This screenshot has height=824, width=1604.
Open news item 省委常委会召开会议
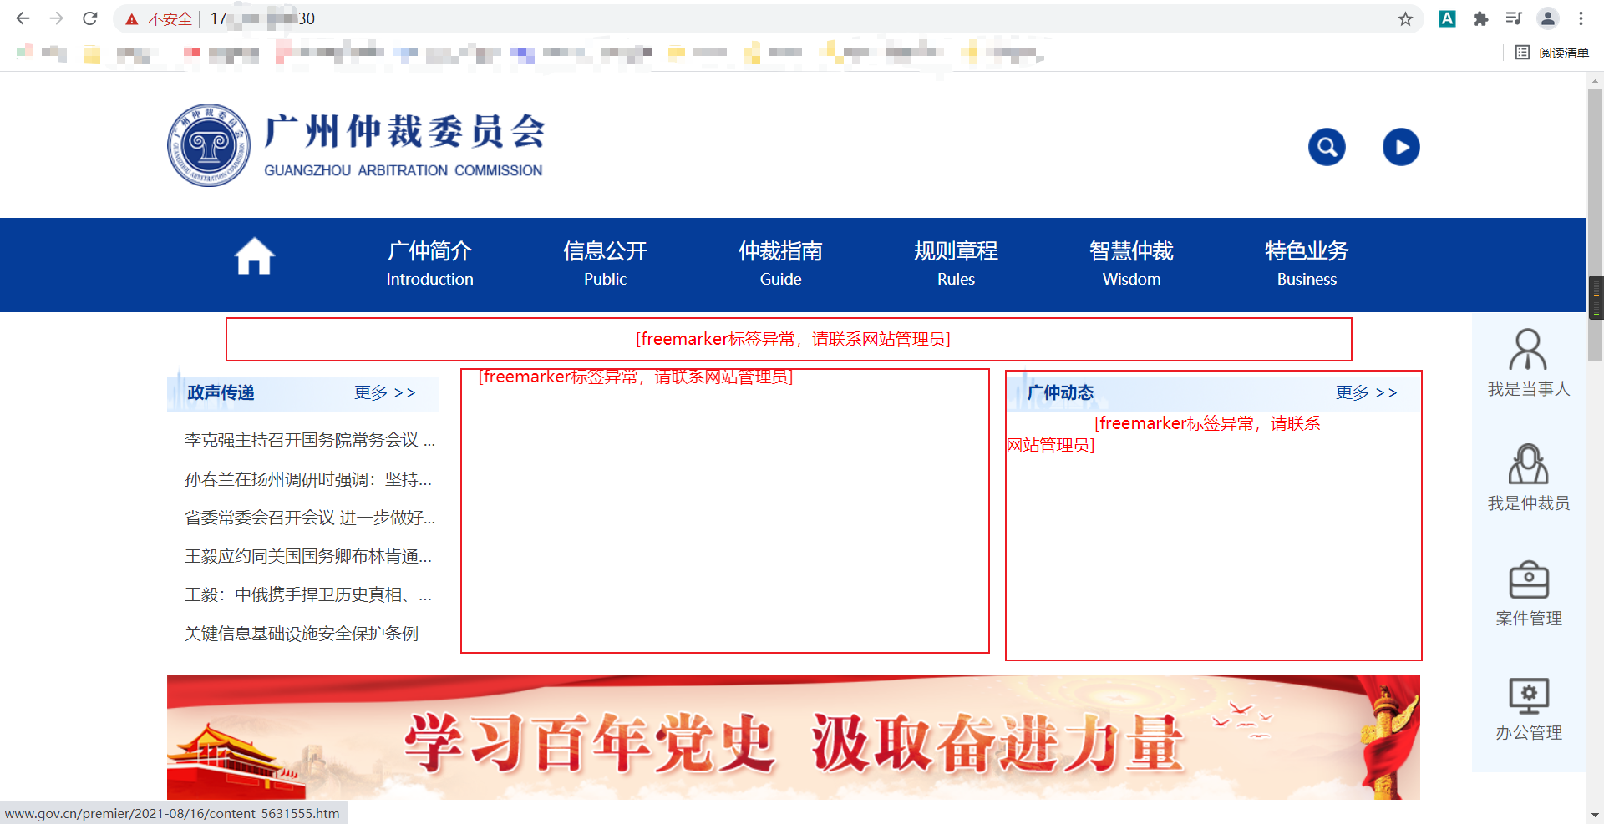click(x=310, y=518)
